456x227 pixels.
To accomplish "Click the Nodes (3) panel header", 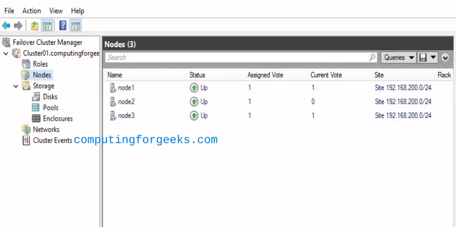I will (279, 44).
